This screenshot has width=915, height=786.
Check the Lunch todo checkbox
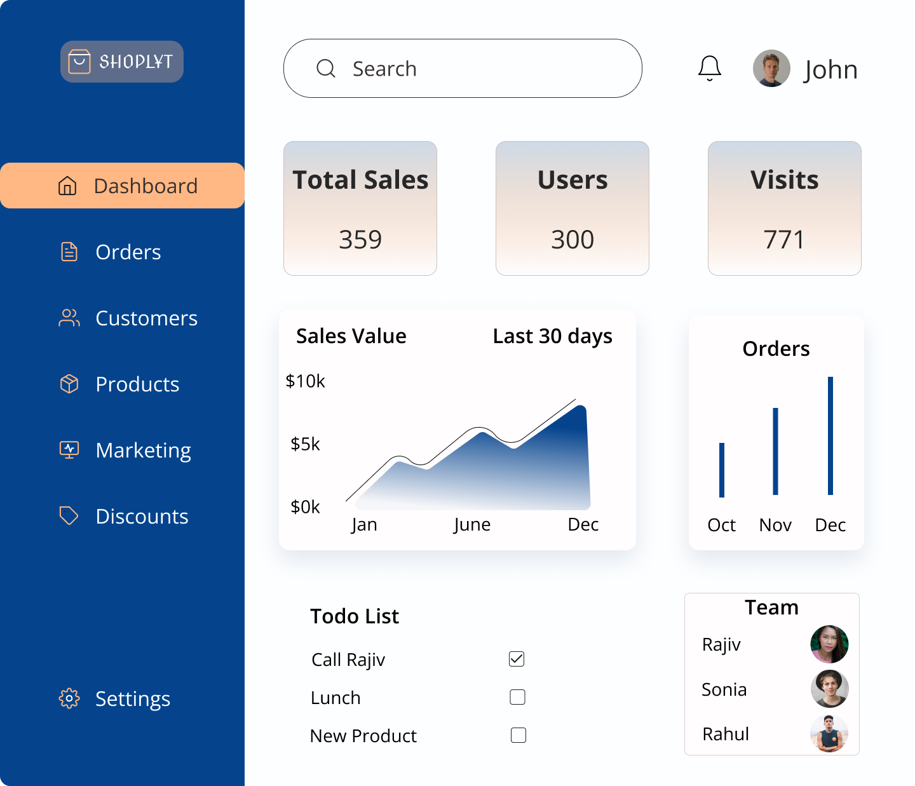[x=517, y=697]
